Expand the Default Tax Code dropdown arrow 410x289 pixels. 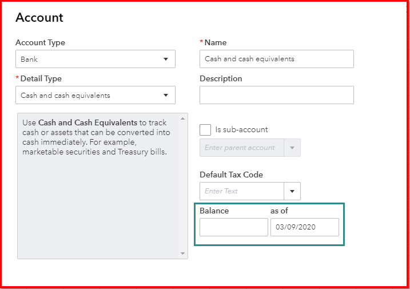(x=292, y=191)
